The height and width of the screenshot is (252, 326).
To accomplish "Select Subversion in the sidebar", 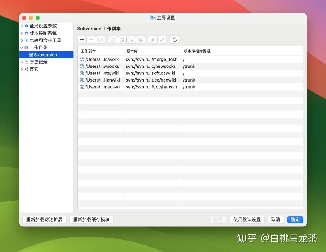I will point(45,55).
